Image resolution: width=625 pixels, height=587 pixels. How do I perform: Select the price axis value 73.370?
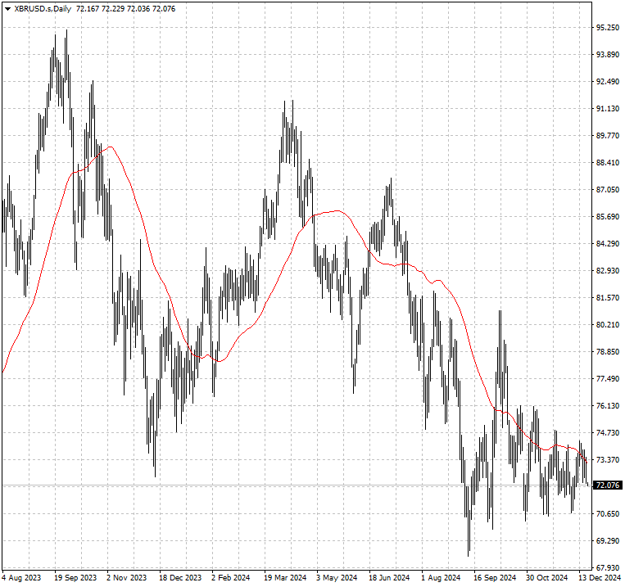(x=608, y=460)
